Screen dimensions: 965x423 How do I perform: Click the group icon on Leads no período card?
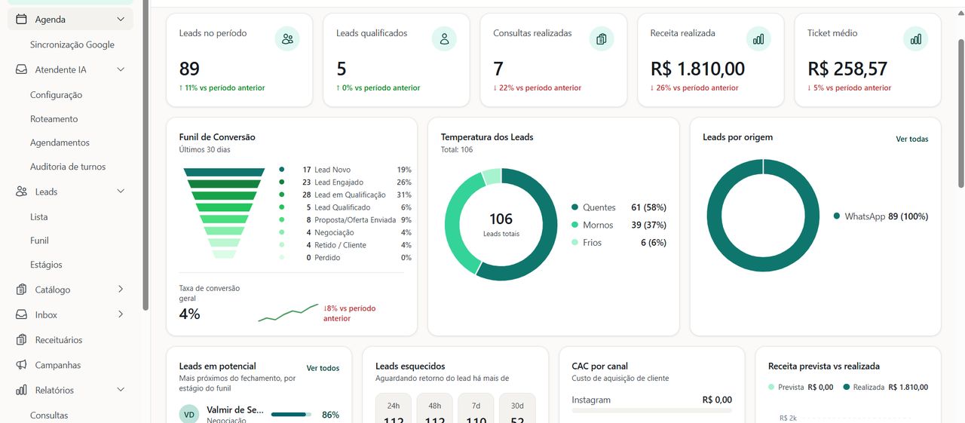point(287,39)
